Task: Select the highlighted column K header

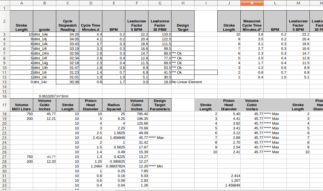Action: click(x=252, y=3)
